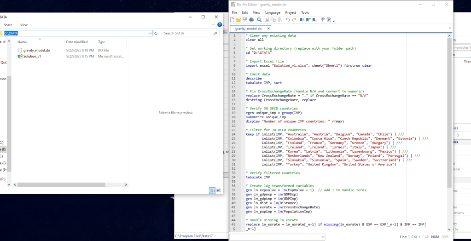471x241 pixels.
Task: Switch Explorer to details view layout
Action: point(212,190)
